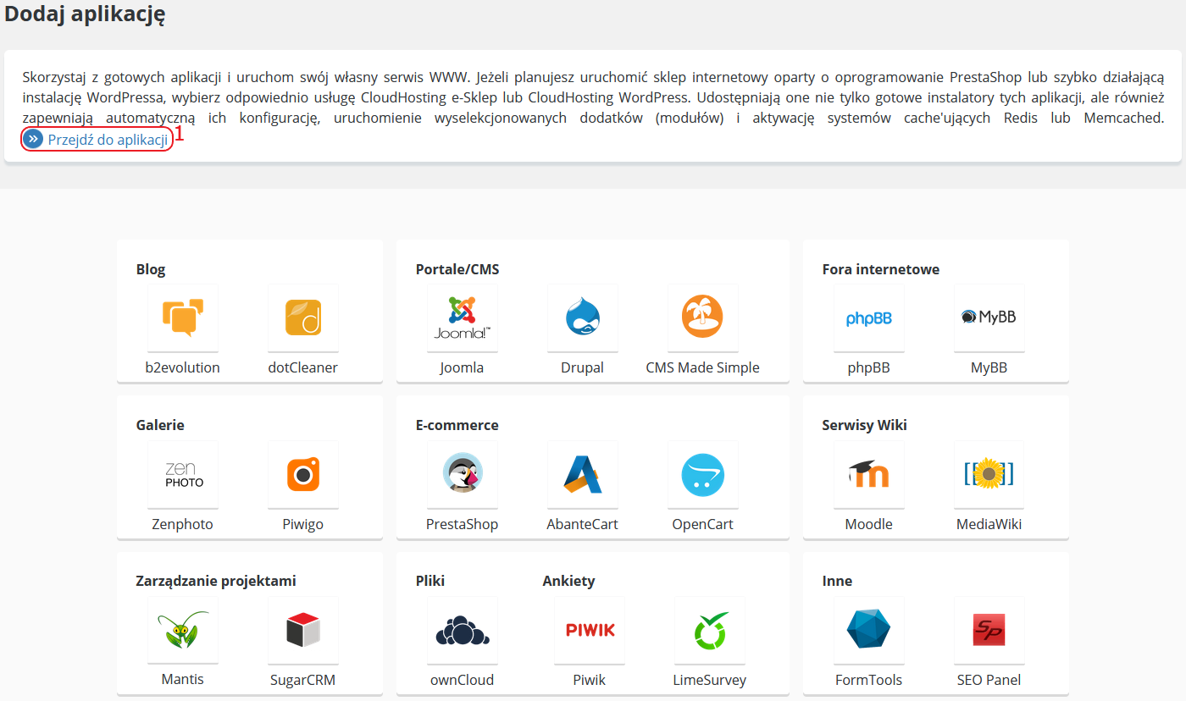Click the Piwigo name label
This screenshot has width=1186, height=701.
pos(303,524)
